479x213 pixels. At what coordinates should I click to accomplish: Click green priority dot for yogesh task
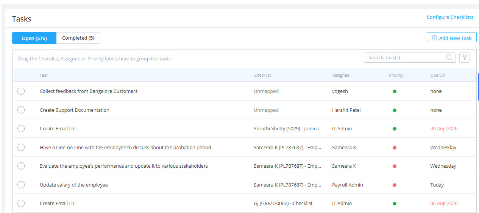pyautogui.click(x=395, y=91)
